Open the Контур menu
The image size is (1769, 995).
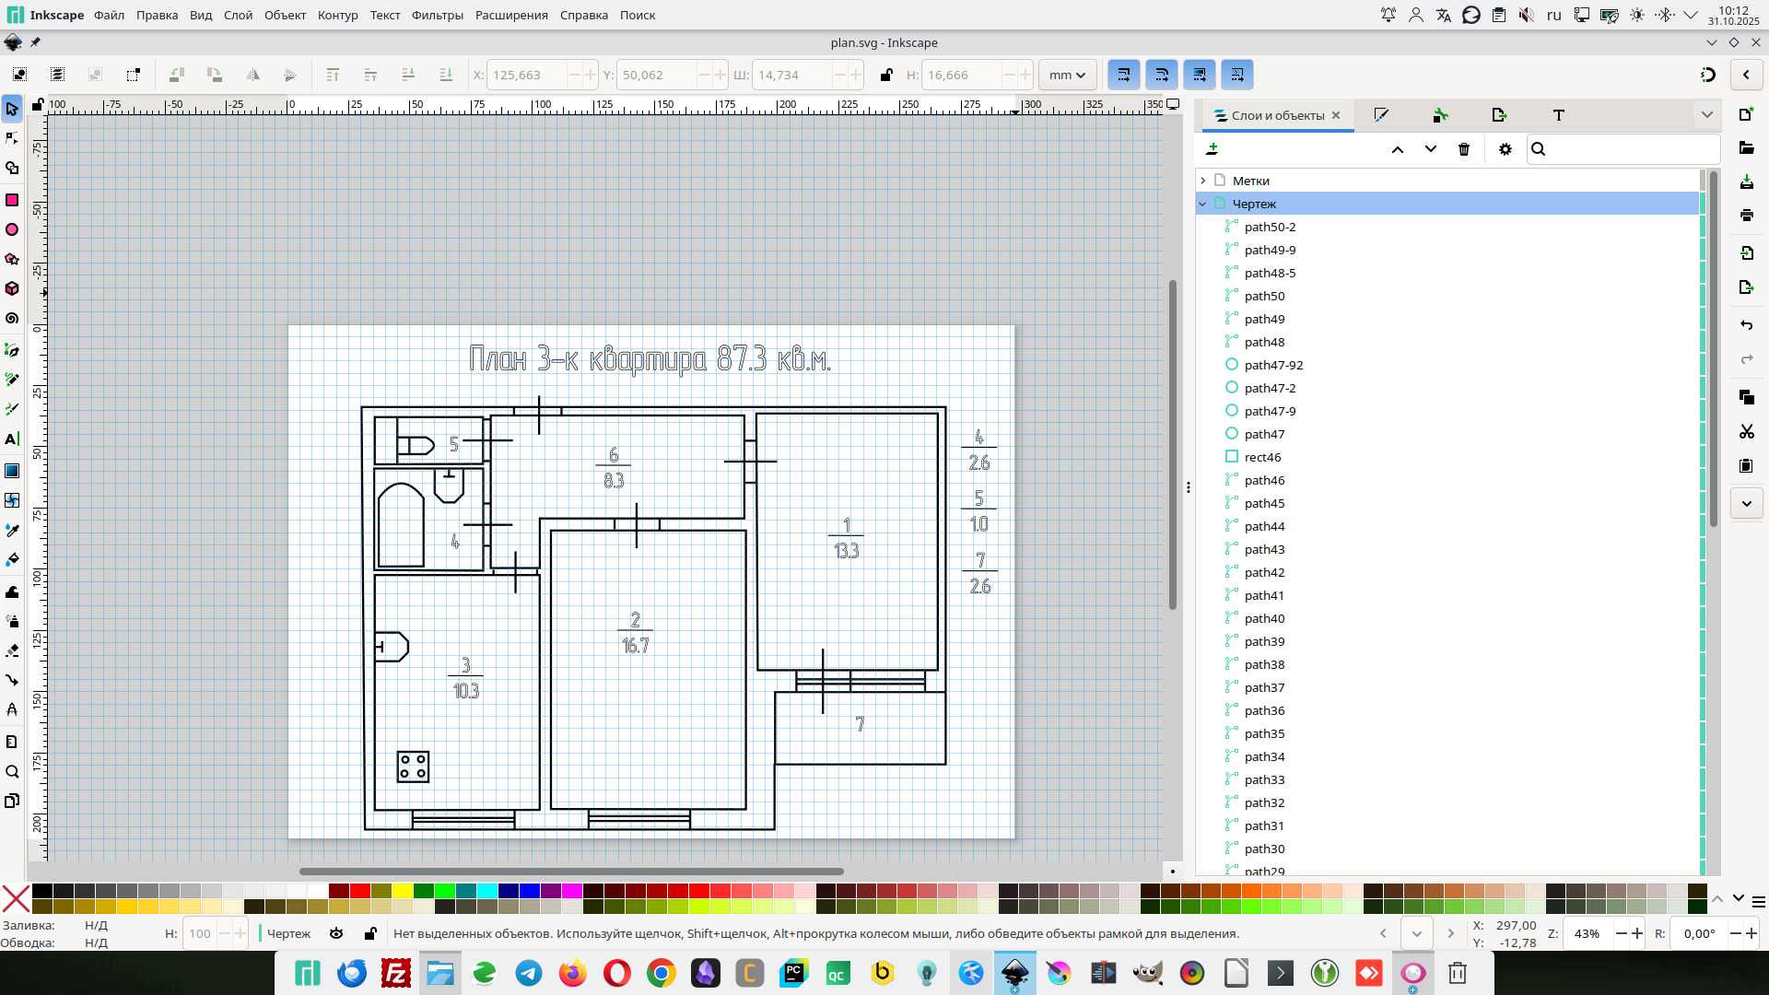click(x=337, y=15)
